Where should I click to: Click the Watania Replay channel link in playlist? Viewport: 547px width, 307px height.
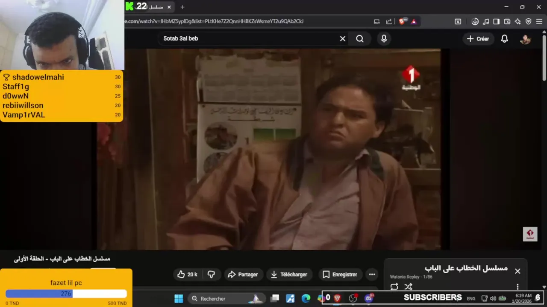pyautogui.click(x=404, y=277)
